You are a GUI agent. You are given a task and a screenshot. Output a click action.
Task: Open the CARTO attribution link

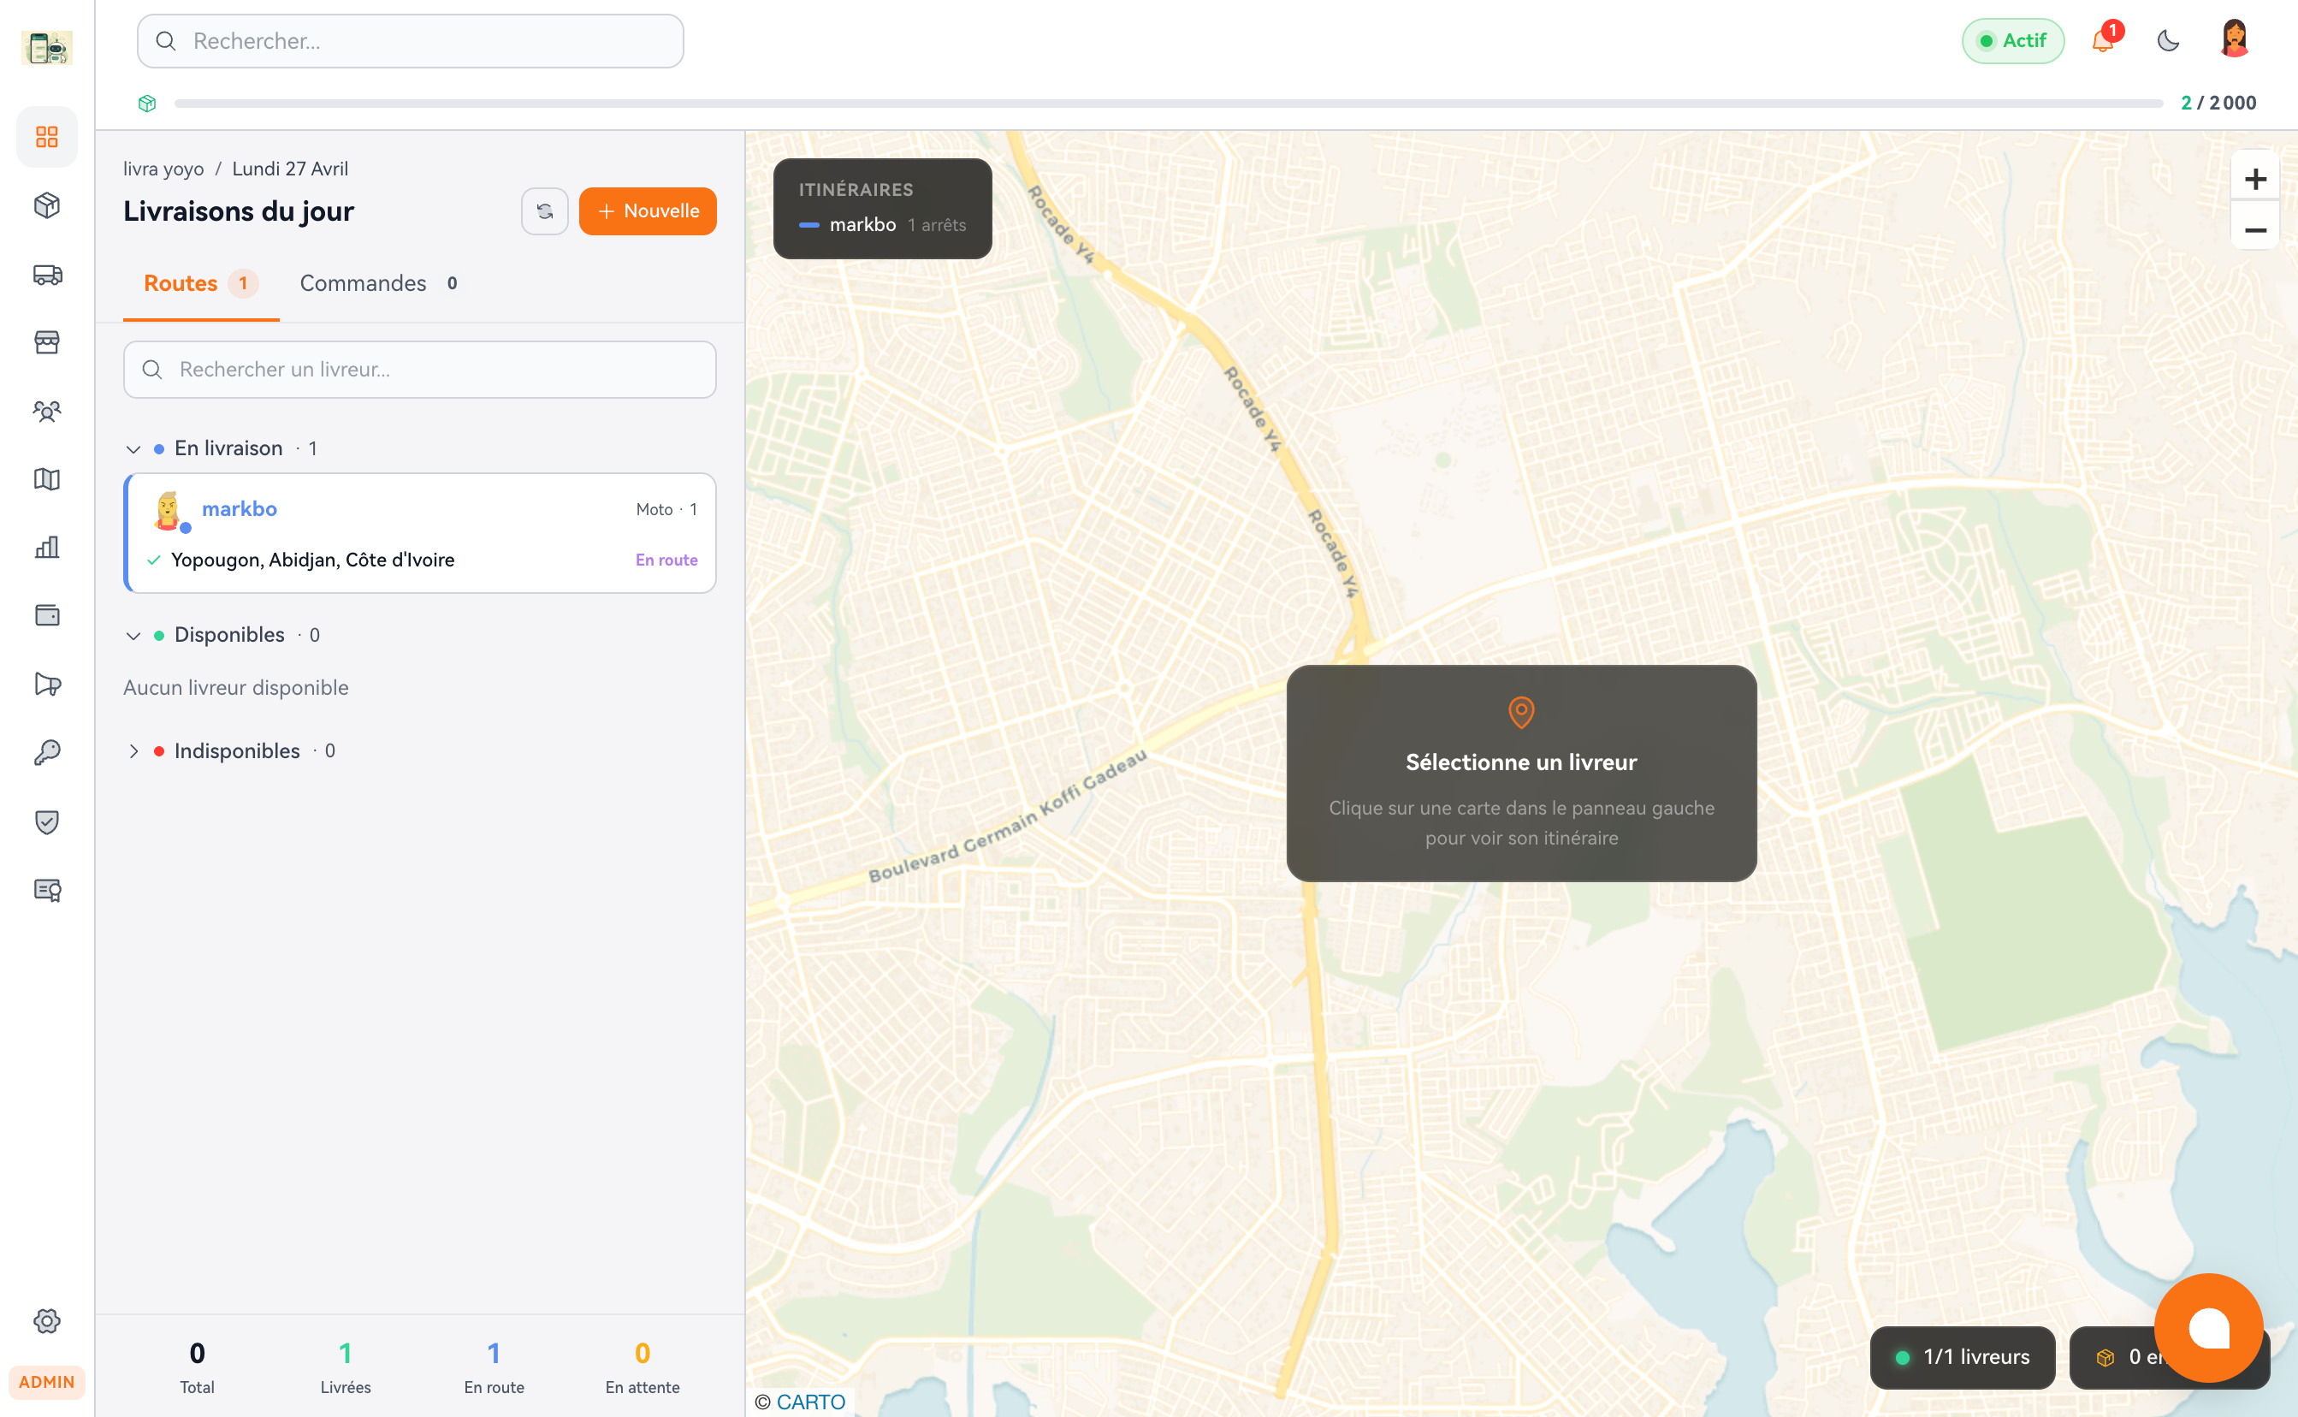810,1402
